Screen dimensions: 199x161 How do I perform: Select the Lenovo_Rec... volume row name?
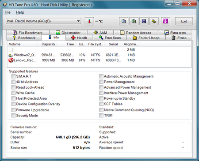(x=25, y=60)
